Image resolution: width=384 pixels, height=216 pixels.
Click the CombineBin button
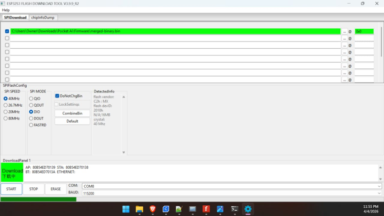[72, 113]
